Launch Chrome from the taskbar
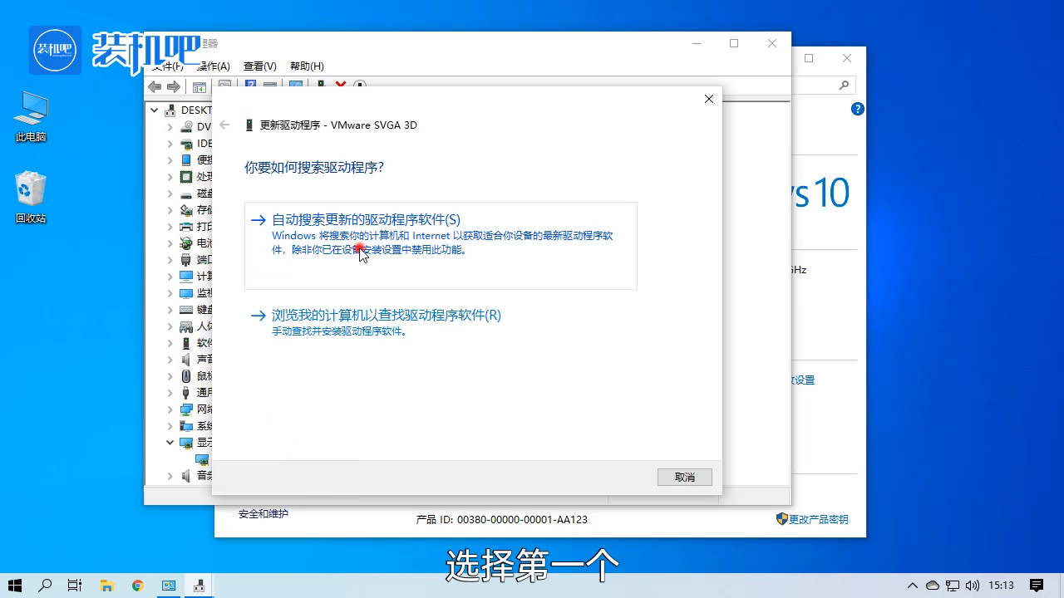The height and width of the screenshot is (598, 1064). [x=137, y=586]
